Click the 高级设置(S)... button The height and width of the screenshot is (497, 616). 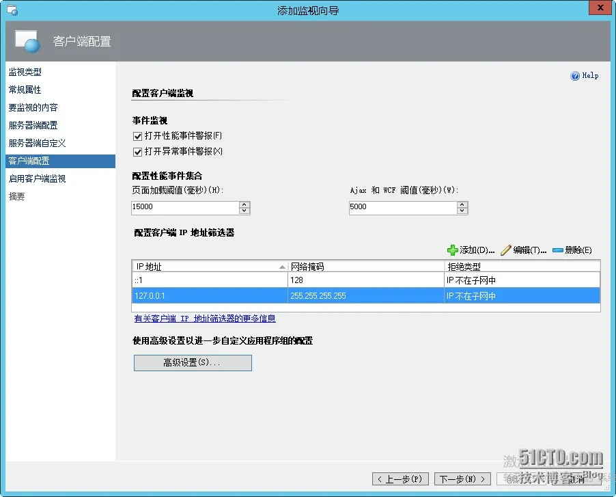point(193,362)
